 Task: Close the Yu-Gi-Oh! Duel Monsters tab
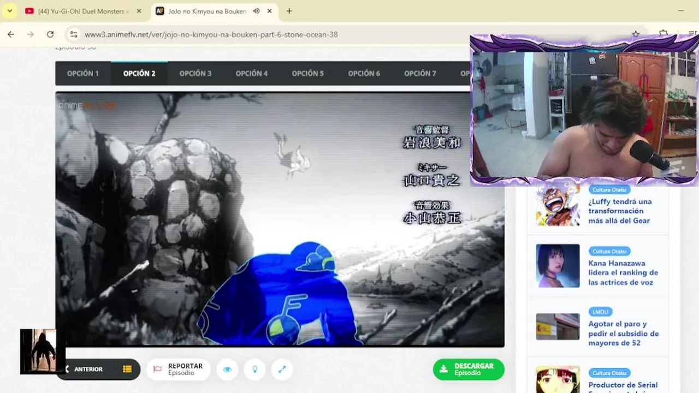[139, 11]
